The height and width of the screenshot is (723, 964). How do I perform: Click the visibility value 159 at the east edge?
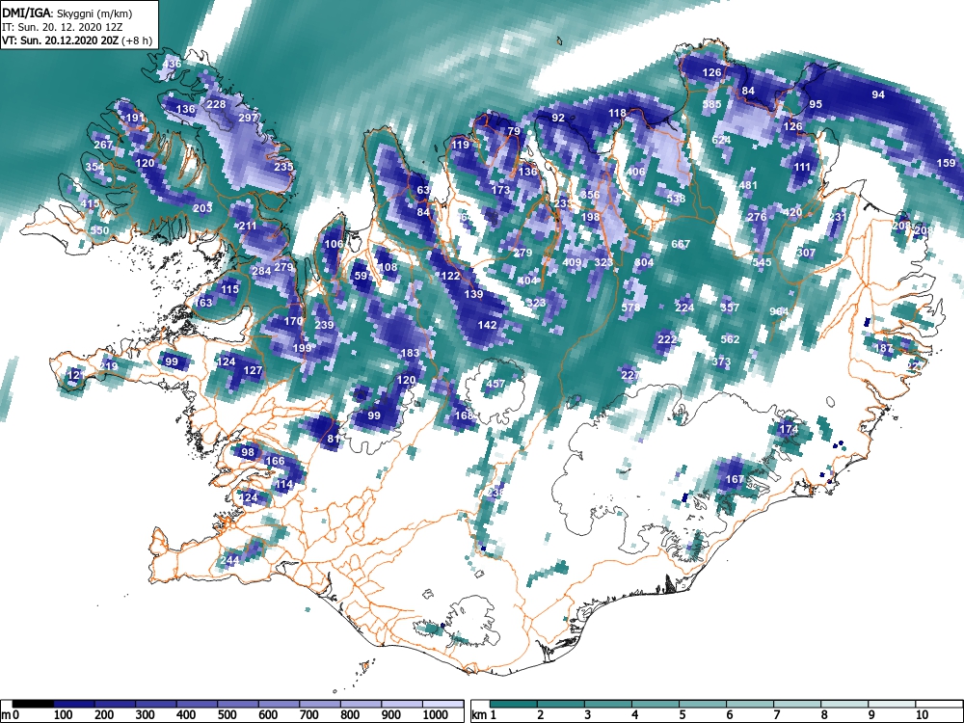[x=947, y=163]
